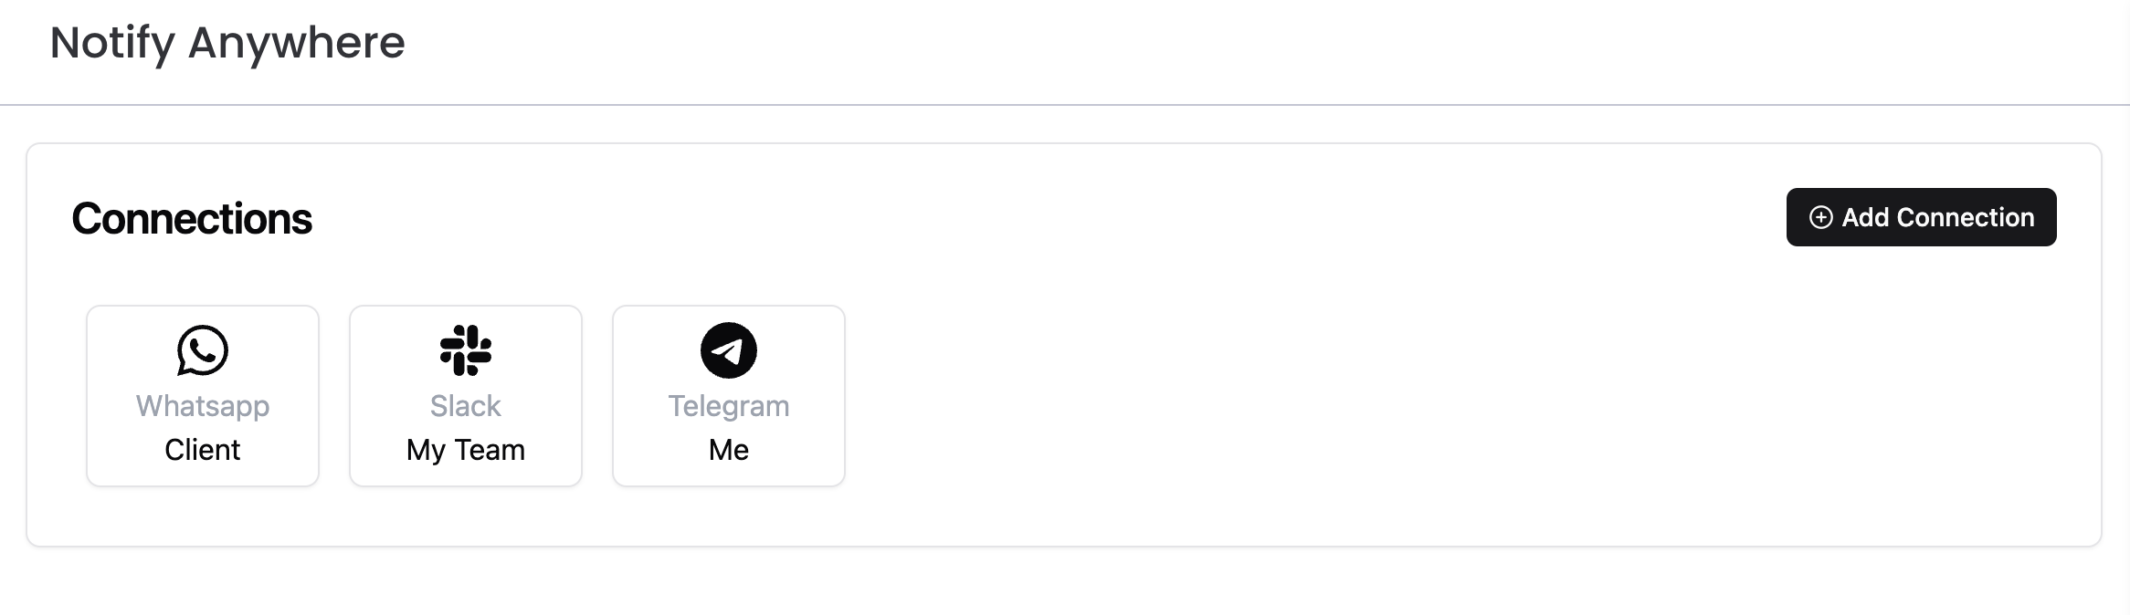The image size is (2130, 615).
Task: Select the My Team connection name
Action: tap(466, 450)
